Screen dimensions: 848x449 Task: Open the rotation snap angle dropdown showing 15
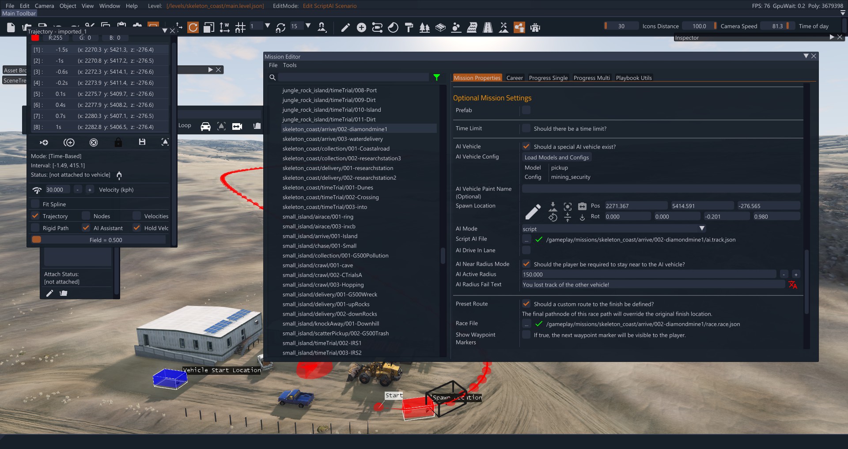[308, 26]
